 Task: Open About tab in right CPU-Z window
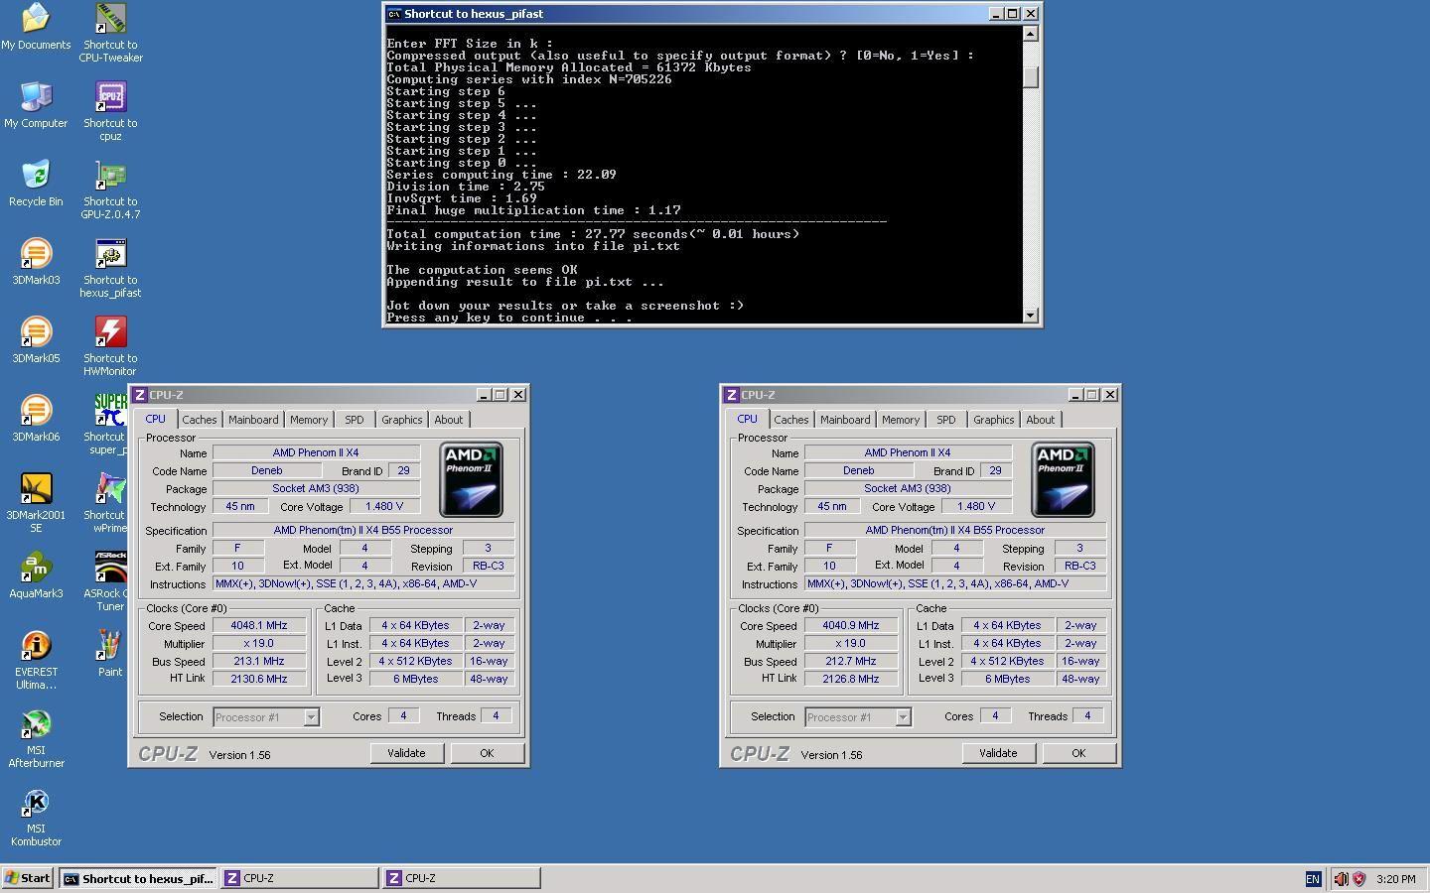click(x=1041, y=420)
